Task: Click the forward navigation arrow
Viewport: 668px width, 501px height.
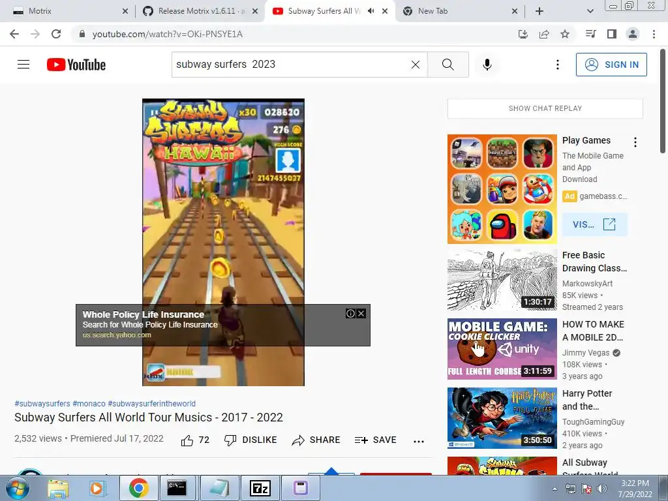Action: pos(35,34)
